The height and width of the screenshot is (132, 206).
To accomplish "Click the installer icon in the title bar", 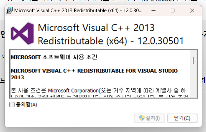I will click(x=9, y=10).
